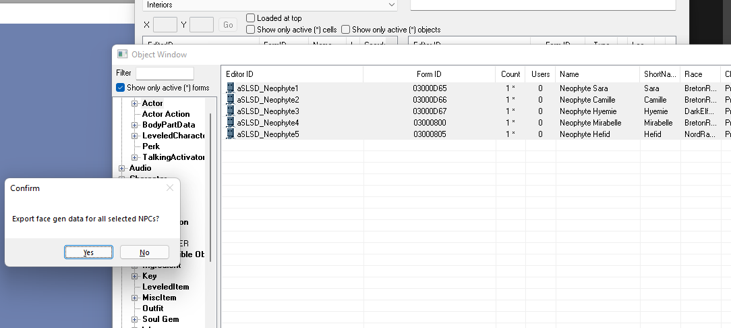Select LeveledItem in the tree
This screenshot has width=731, height=328.
click(x=166, y=287)
